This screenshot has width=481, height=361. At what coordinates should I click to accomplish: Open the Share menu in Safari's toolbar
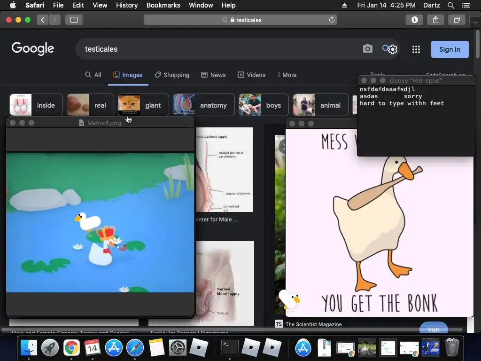pos(435,20)
